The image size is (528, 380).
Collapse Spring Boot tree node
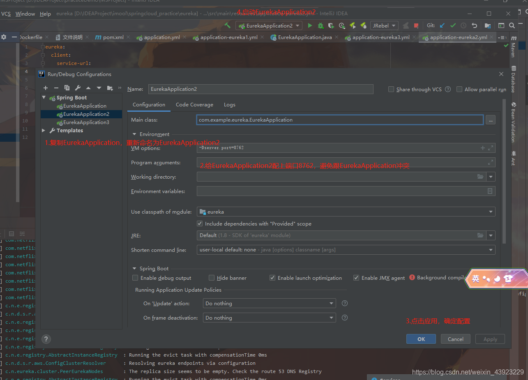click(44, 97)
